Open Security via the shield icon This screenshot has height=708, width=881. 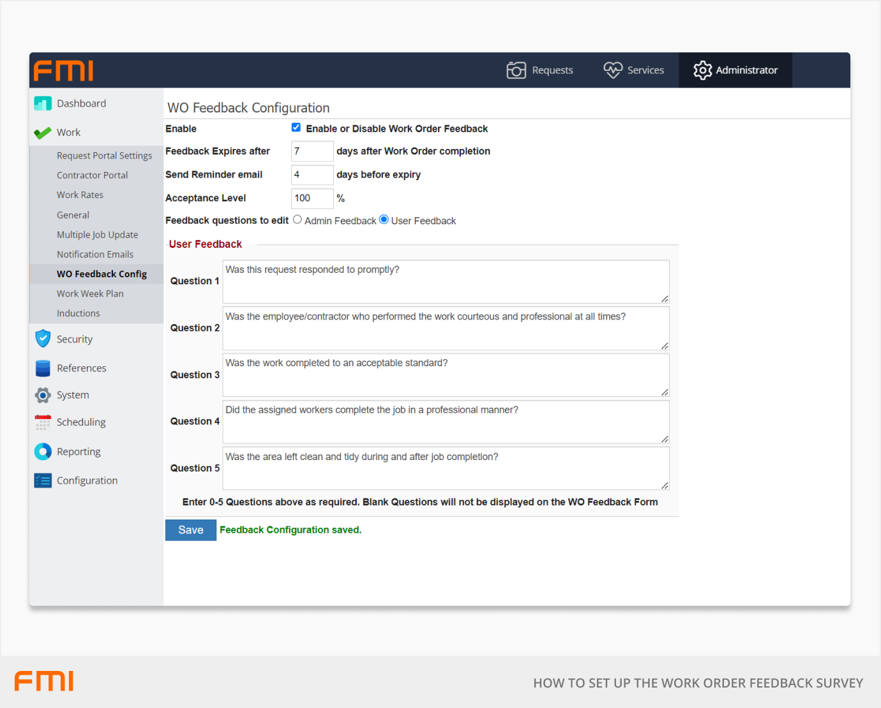[43, 339]
